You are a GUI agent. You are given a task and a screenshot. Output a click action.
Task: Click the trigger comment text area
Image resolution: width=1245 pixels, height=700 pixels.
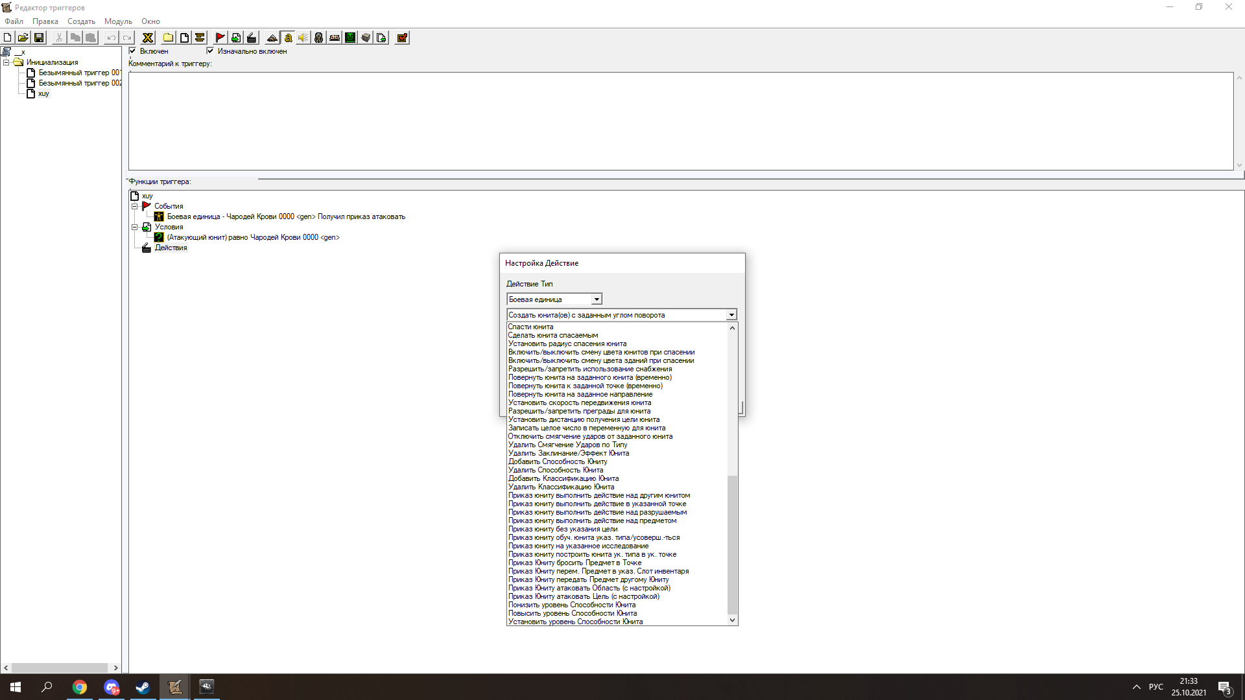click(681, 121)
